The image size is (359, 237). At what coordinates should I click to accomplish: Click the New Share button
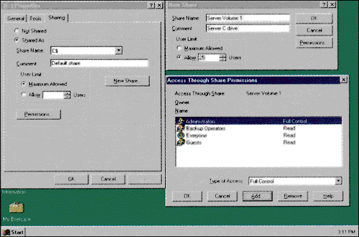click(x=127, y=81)
